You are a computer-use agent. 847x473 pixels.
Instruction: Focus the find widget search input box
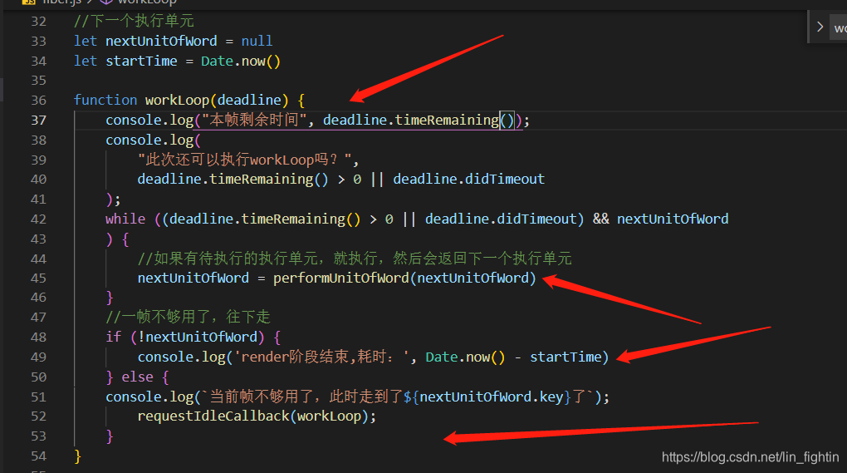point(839,27)
